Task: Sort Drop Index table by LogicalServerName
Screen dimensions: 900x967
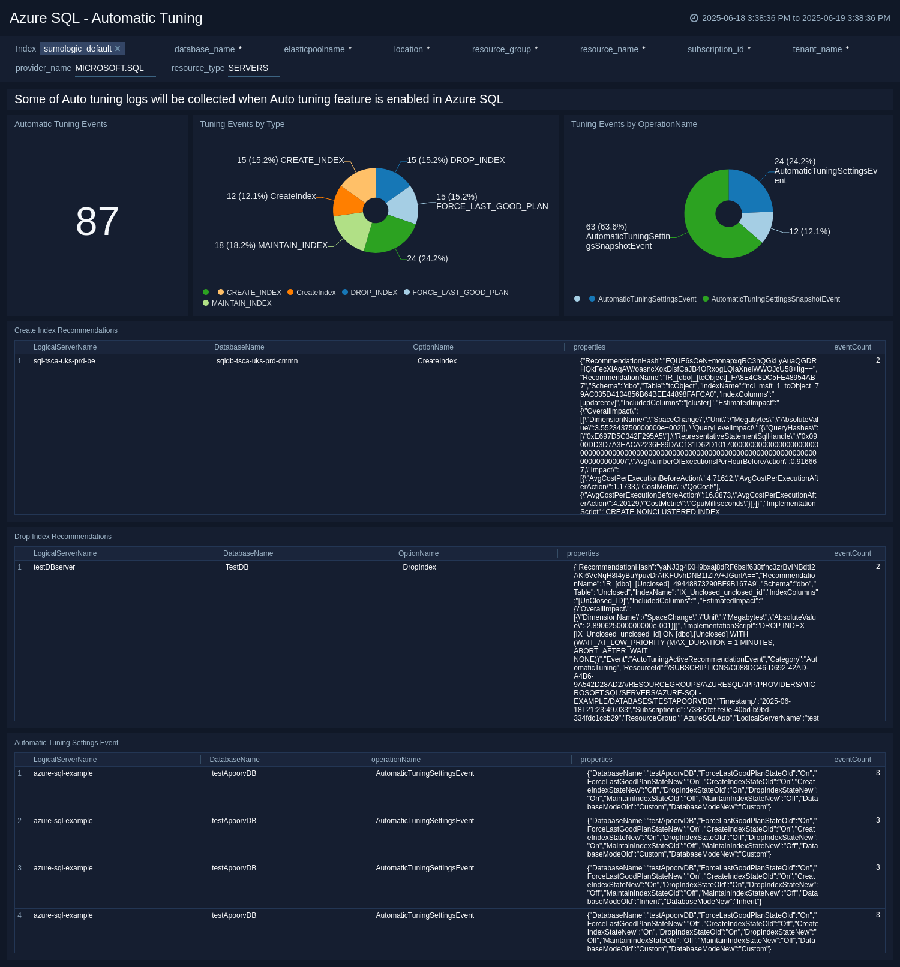Action: pyautogui.click(x=65, y=553)
